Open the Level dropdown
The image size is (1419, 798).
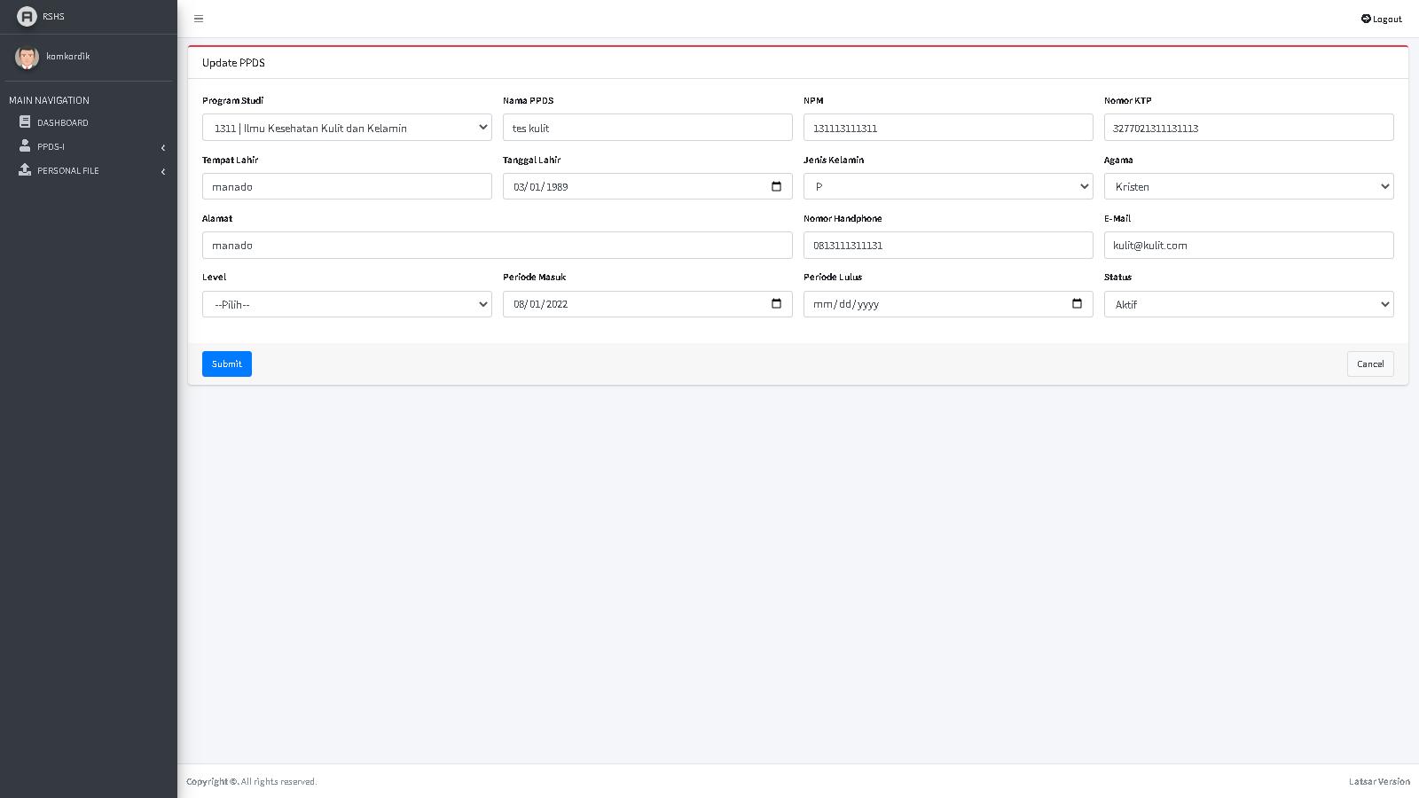[347, 304]
